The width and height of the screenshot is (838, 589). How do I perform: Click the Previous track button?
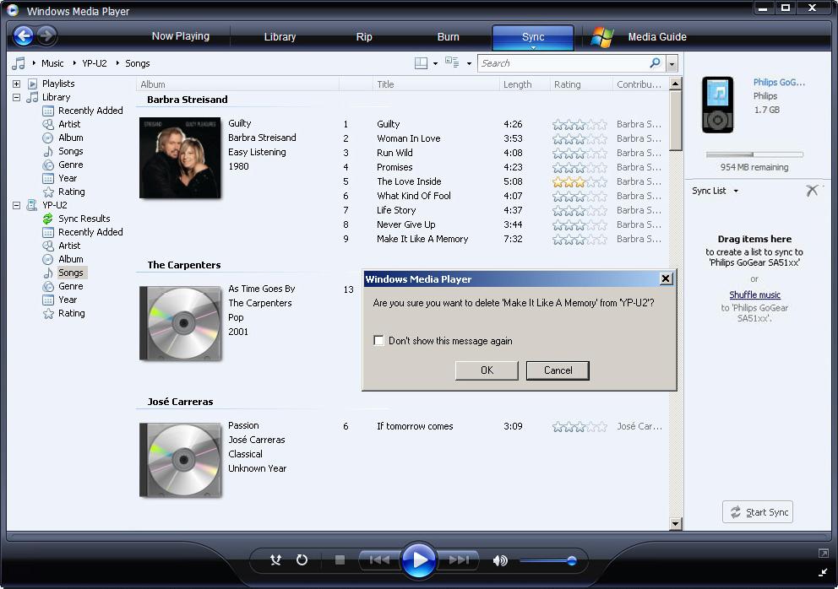379,559
